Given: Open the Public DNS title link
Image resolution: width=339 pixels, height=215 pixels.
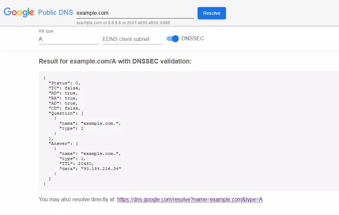Looking at the screenshot, I should [x=56, y=12].
